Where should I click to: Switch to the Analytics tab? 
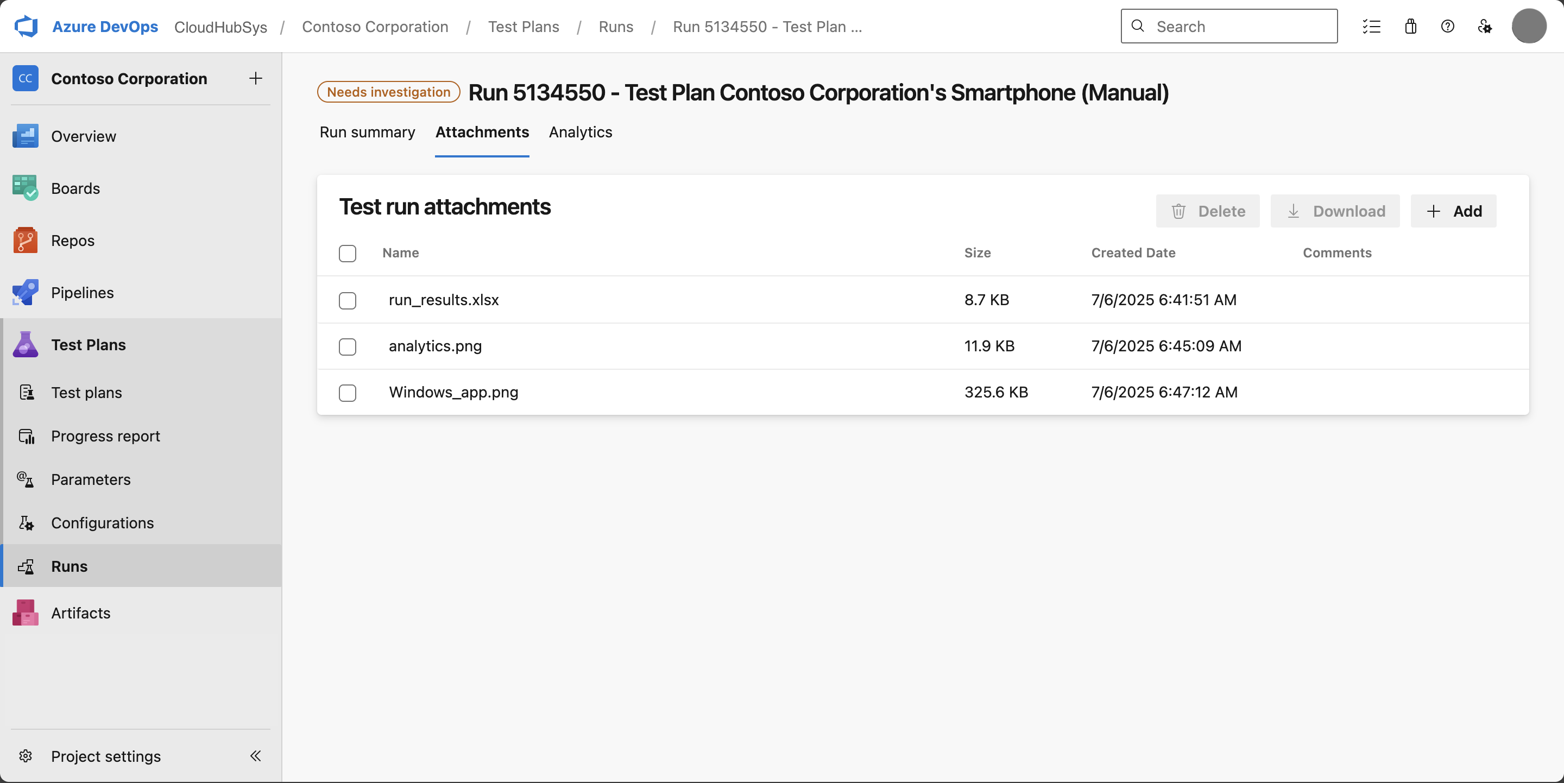point(580,132)
